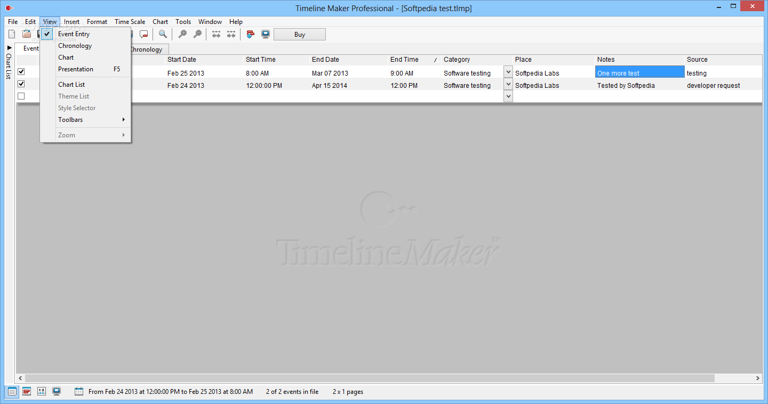Sort by End Time column header
Screen dimensions: 768x404
tap(414, 60)
